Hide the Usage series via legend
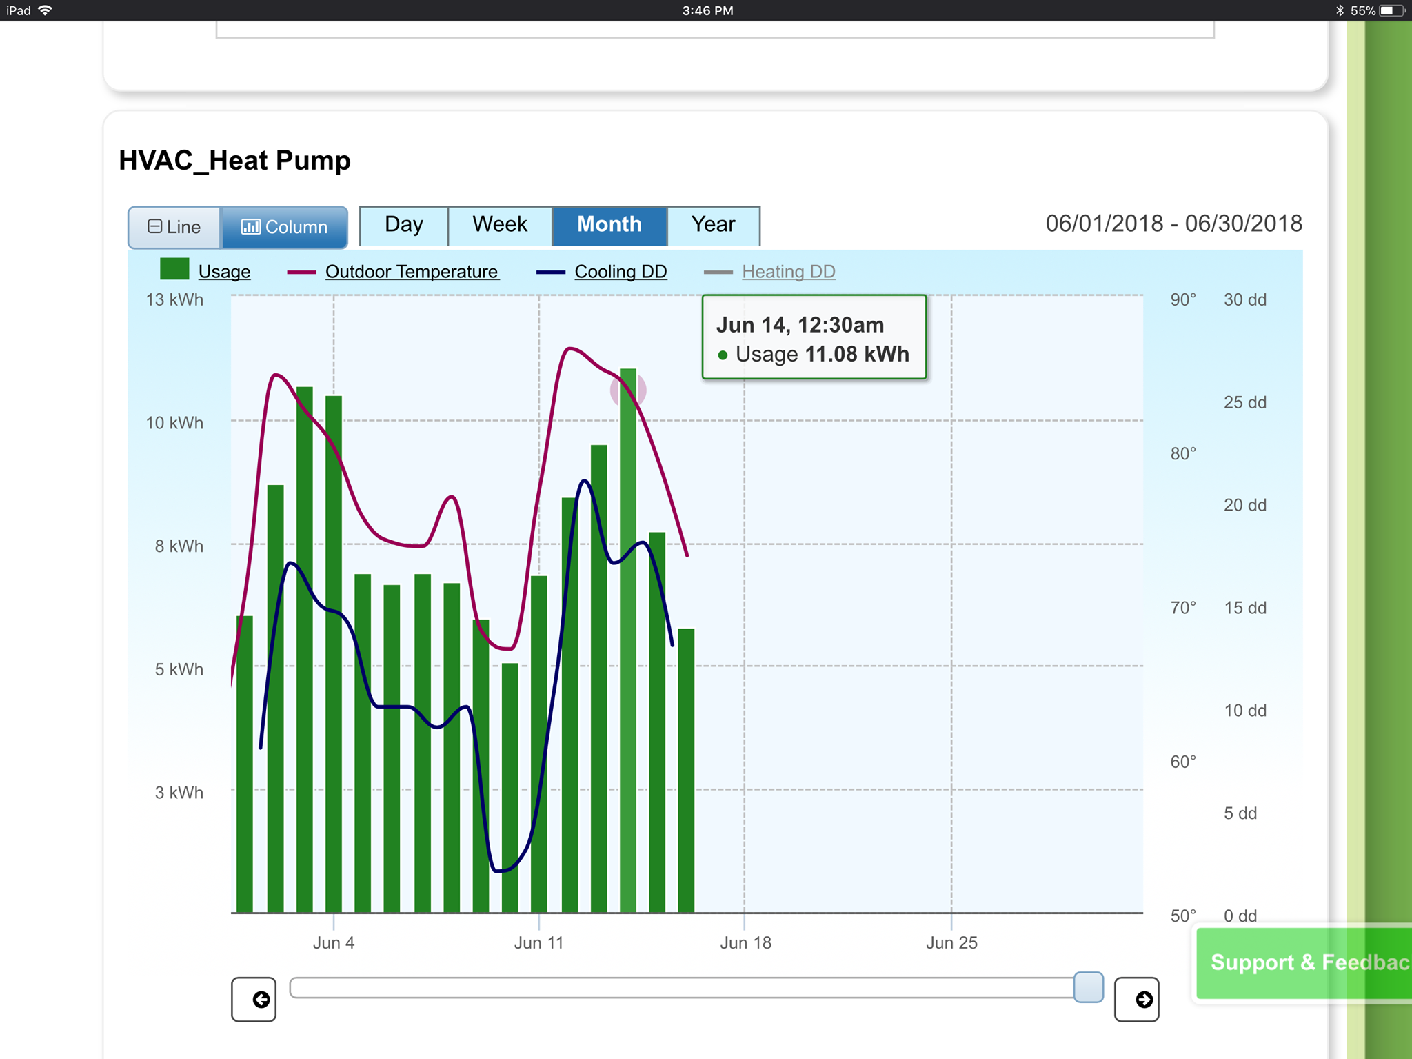1412x1059 pixels. tap(224, 272)
